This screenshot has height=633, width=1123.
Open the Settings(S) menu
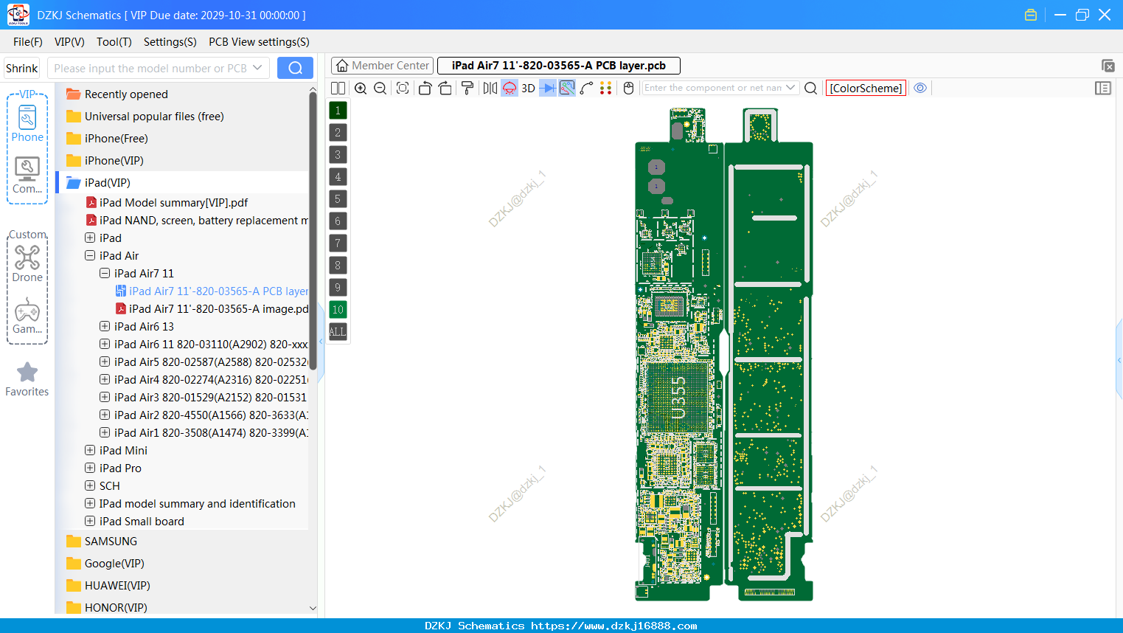pyautogui.click(x=170, y=42)
